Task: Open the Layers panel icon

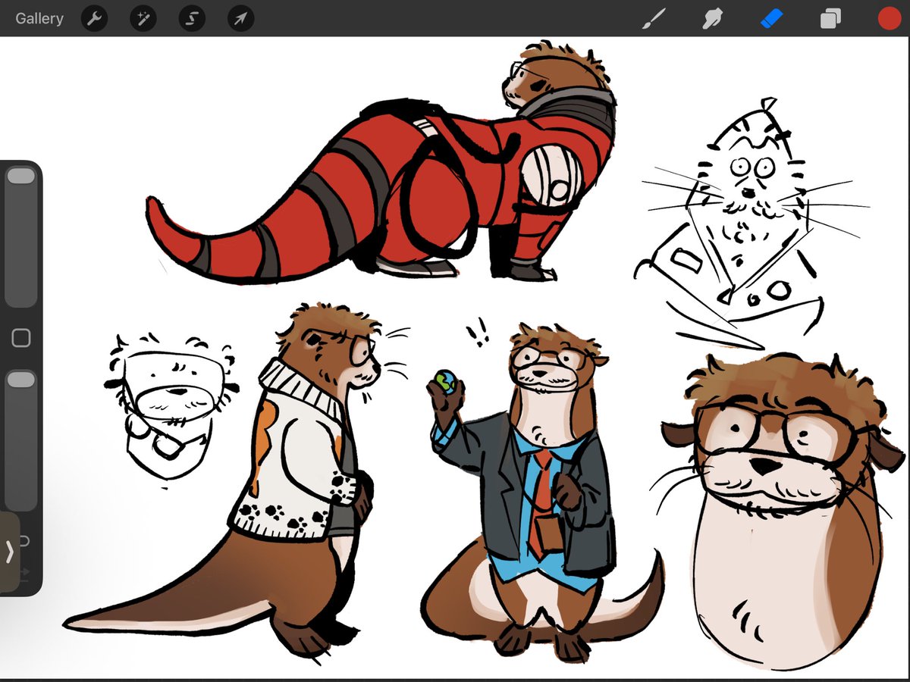Action: coord(830,18)
